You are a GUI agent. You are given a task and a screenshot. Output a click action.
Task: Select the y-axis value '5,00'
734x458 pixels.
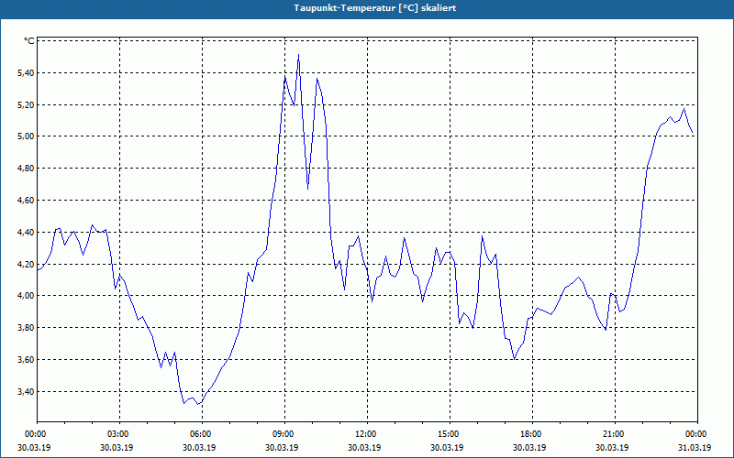(x=27, y=136)
